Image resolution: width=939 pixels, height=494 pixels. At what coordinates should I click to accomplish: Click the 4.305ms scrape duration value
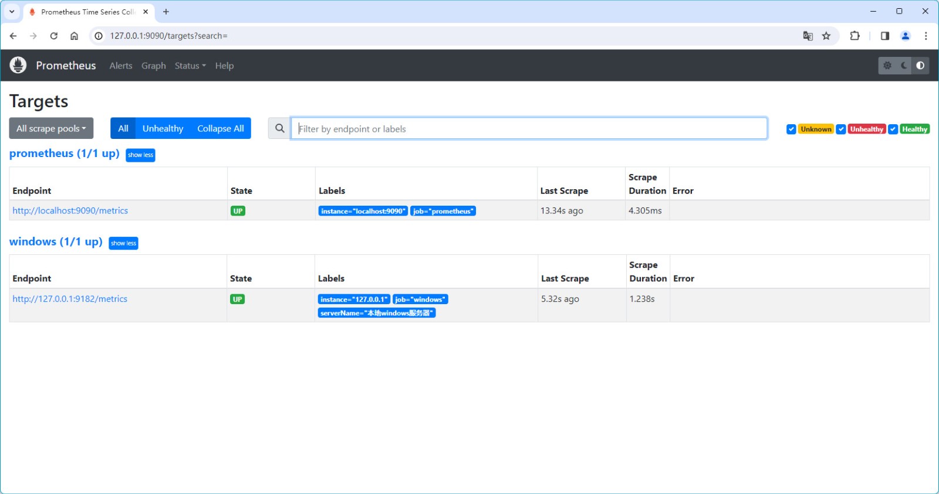click(645, 210)
